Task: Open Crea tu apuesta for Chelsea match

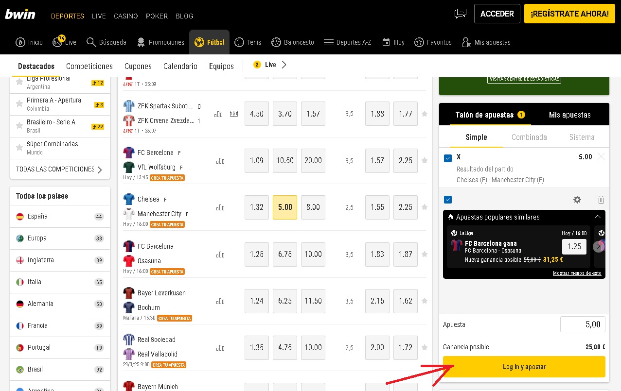Action: pos(167,225)
